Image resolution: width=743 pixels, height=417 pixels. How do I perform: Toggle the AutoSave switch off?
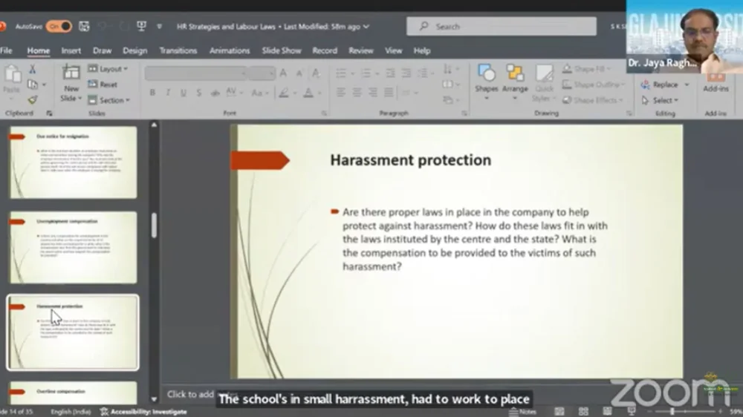coord(59,27)
